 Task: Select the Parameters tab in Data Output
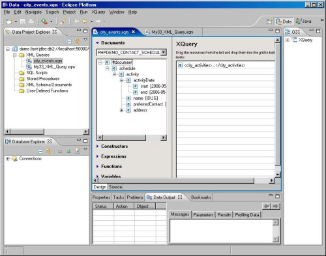tap(203, 215)
